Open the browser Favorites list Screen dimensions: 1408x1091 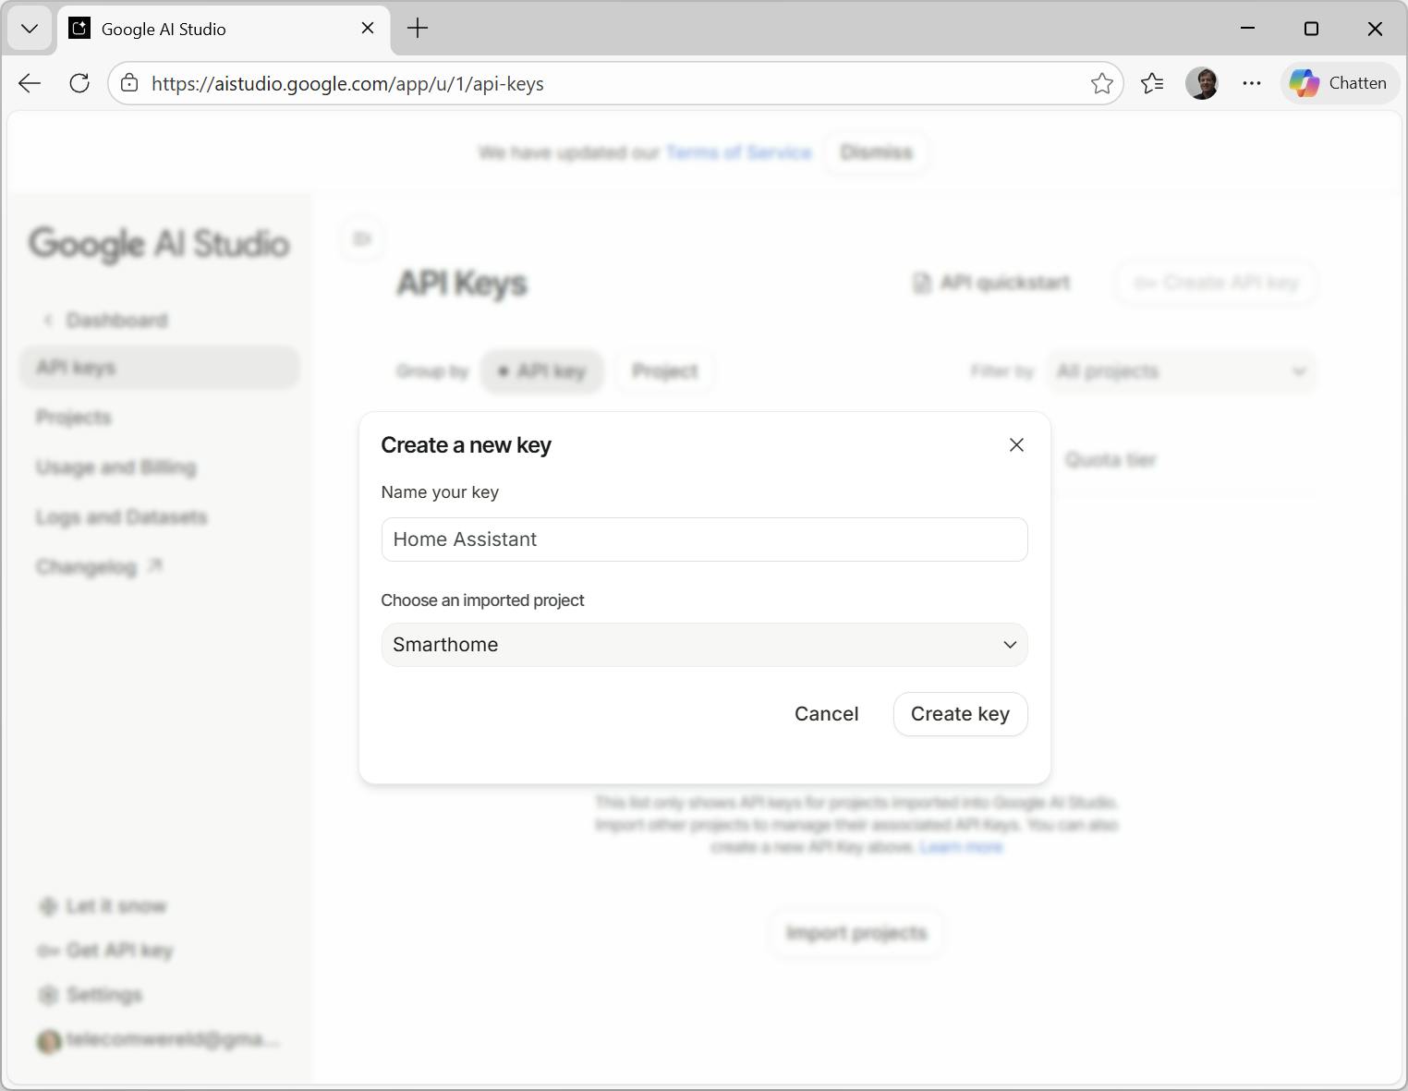[x=1152, y=83]
